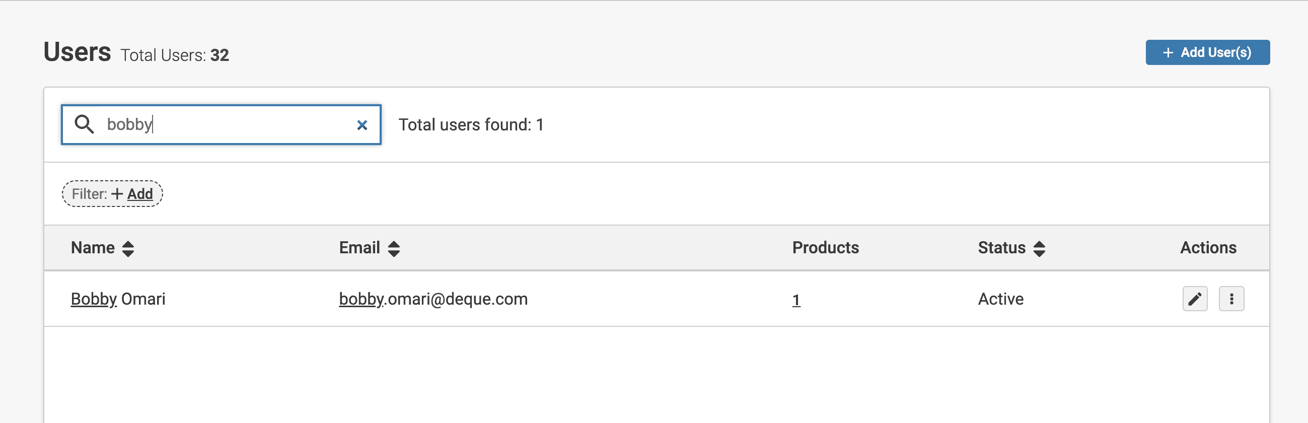Click the Add filter link
Viewport: 1308px width, 423px height.
point(139,194)
